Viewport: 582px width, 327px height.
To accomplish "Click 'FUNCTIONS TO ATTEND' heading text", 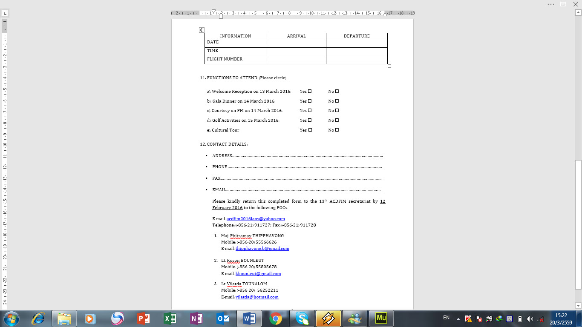I will pos(232,78).
